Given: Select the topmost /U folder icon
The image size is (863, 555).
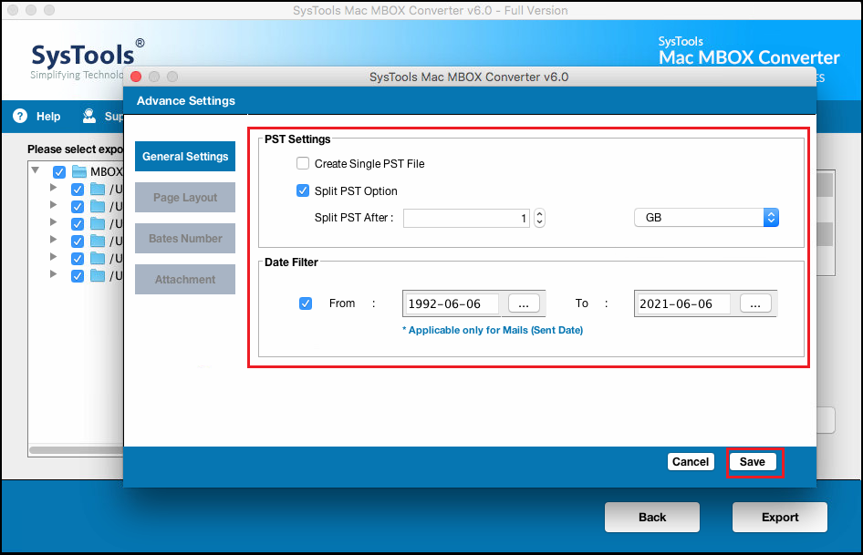Looking at the screenshot, I should 98,190.
